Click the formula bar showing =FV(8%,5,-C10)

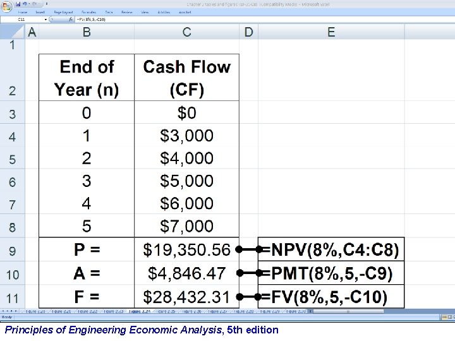(x=264, y=20)
